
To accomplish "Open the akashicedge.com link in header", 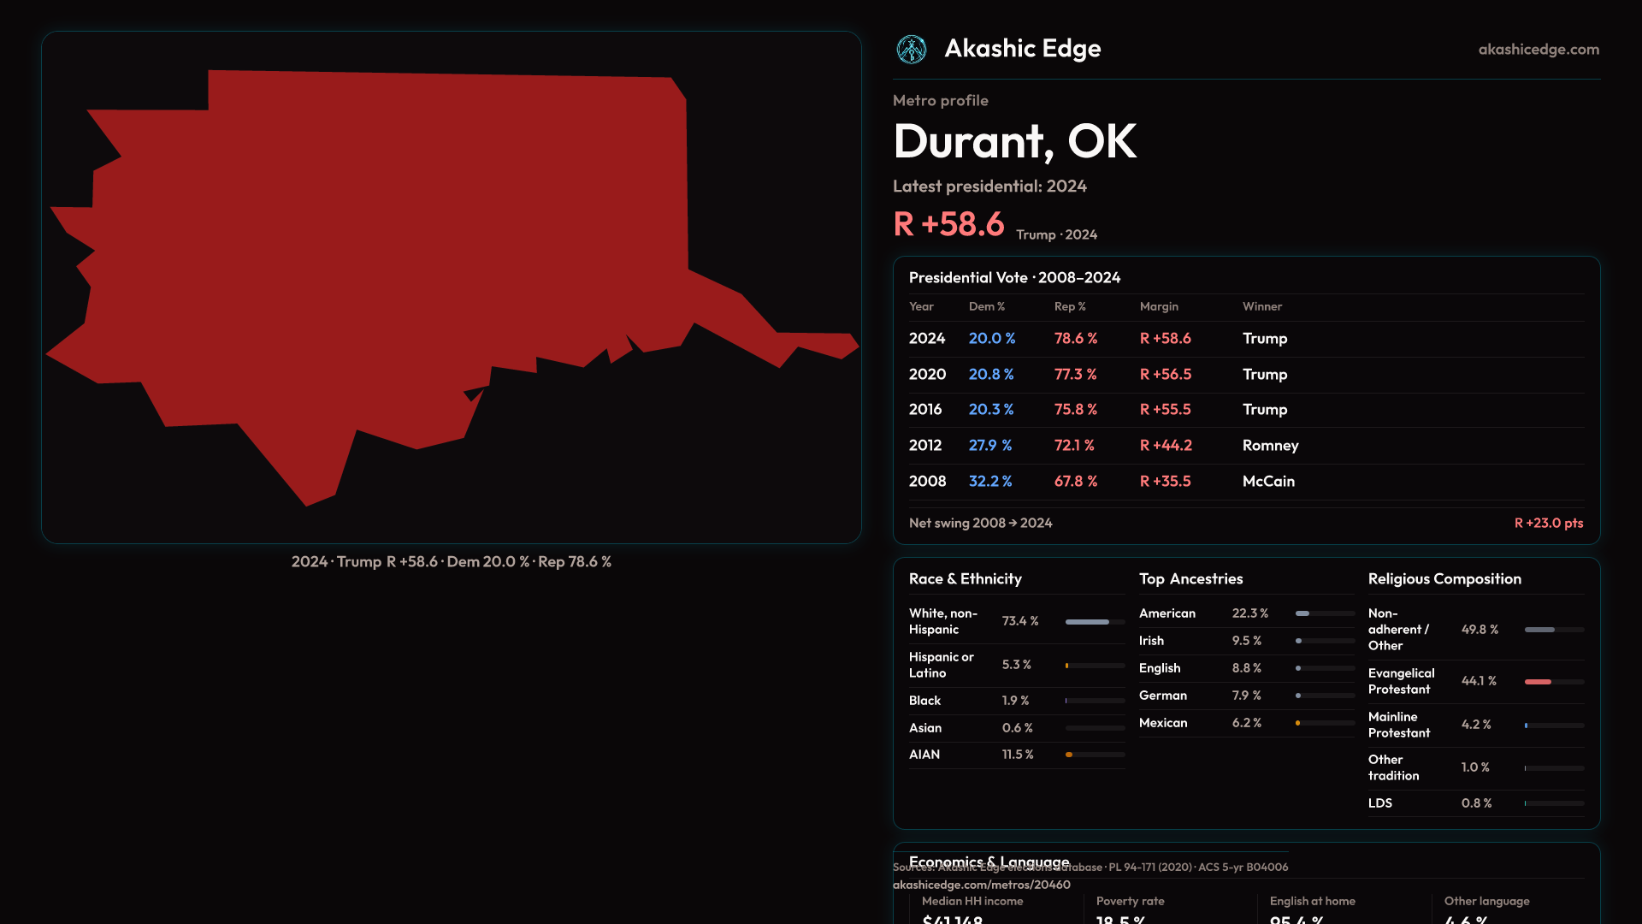I will [x=1538, y=50].
